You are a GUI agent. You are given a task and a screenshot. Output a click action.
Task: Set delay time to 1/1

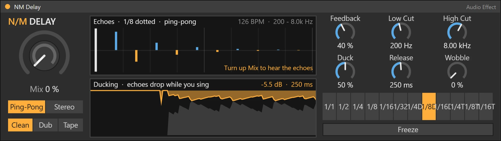click(329, 107)
